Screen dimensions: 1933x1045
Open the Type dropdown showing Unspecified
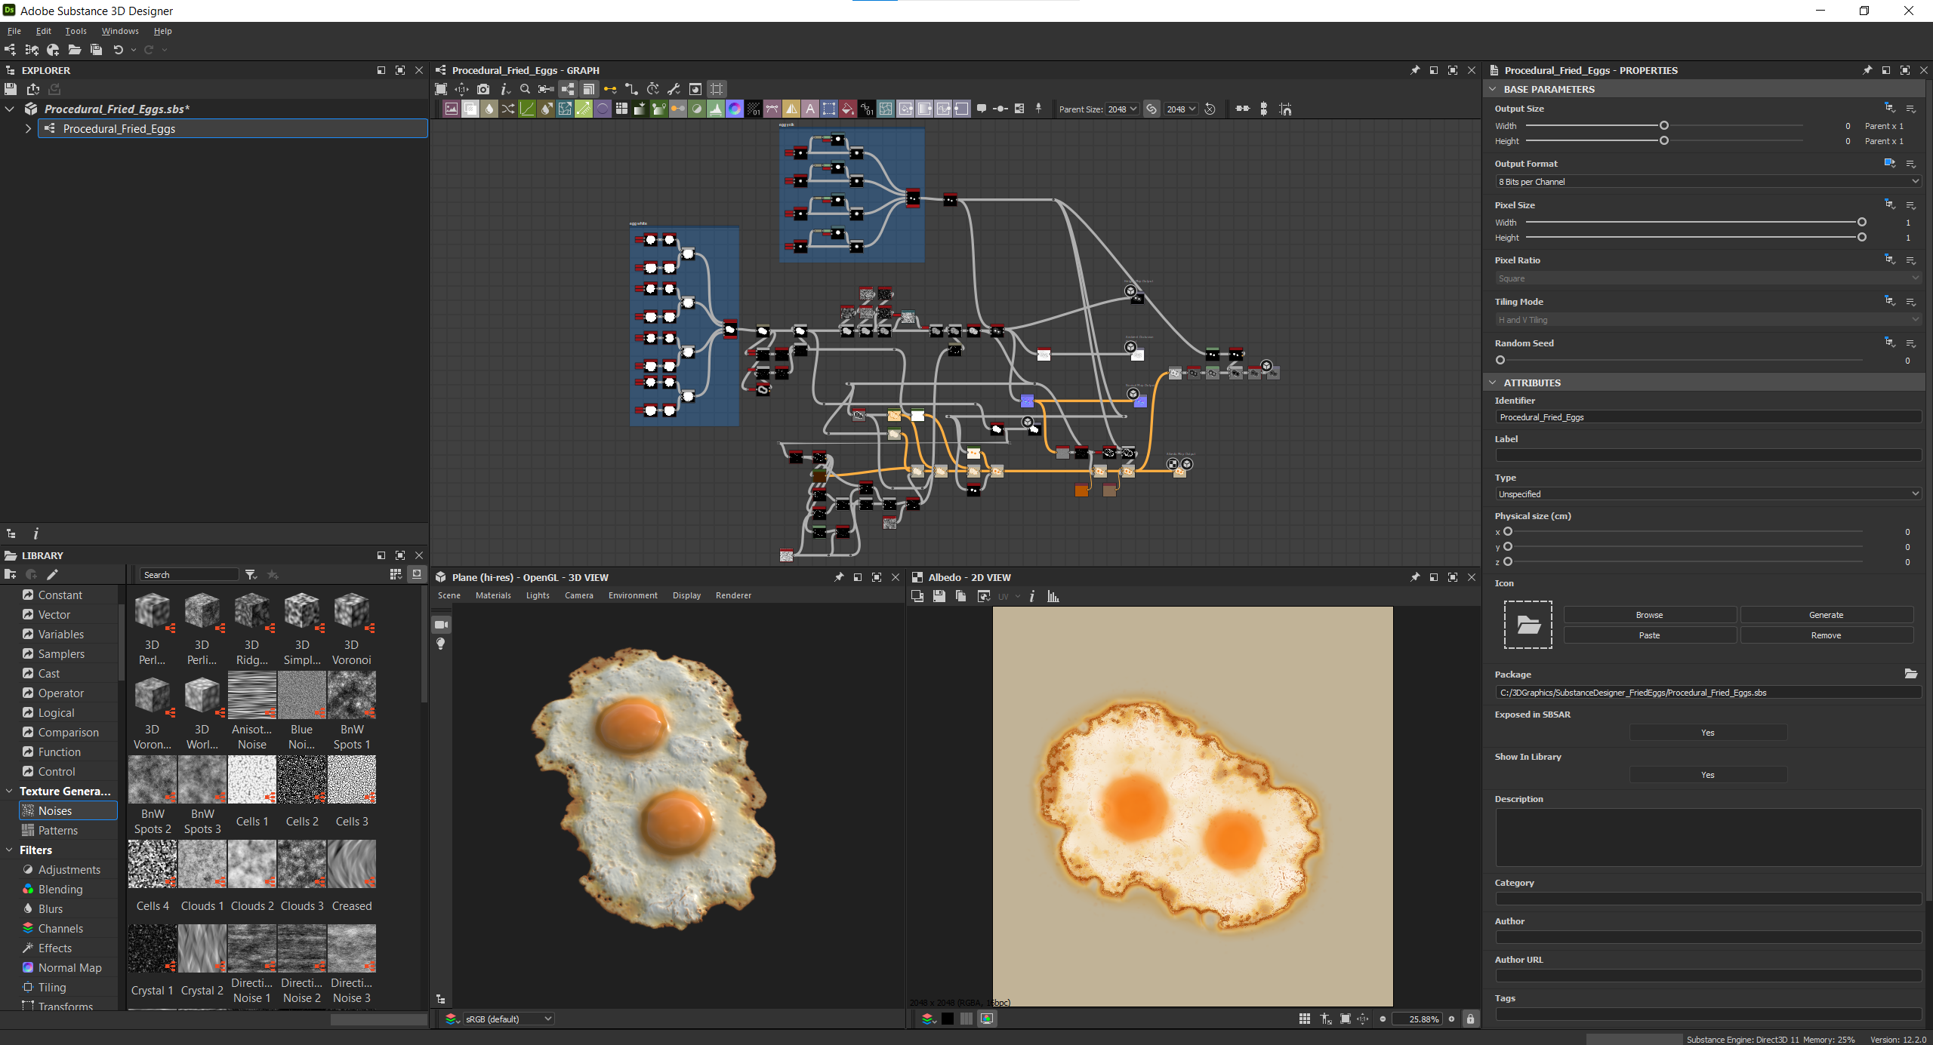1706,494
